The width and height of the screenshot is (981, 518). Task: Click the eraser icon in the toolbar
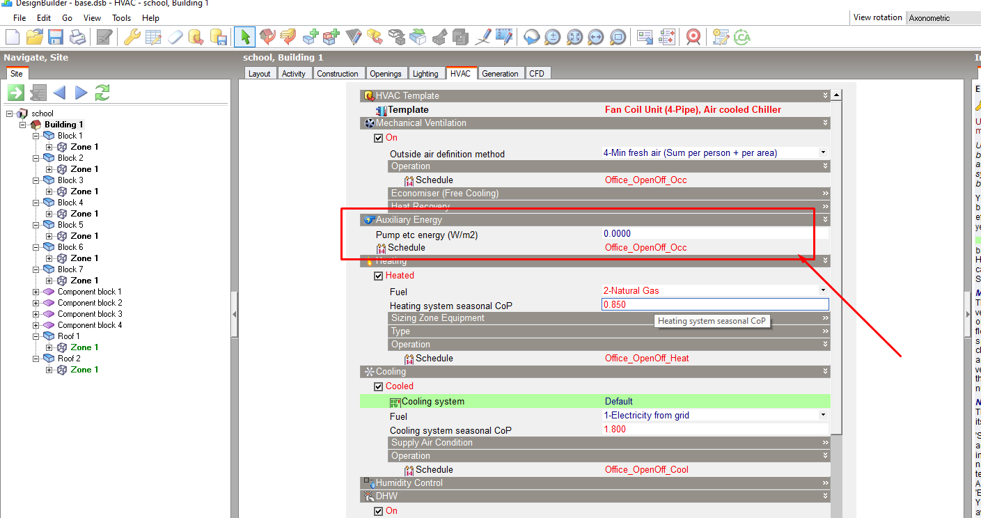click(x=175, y=37)
